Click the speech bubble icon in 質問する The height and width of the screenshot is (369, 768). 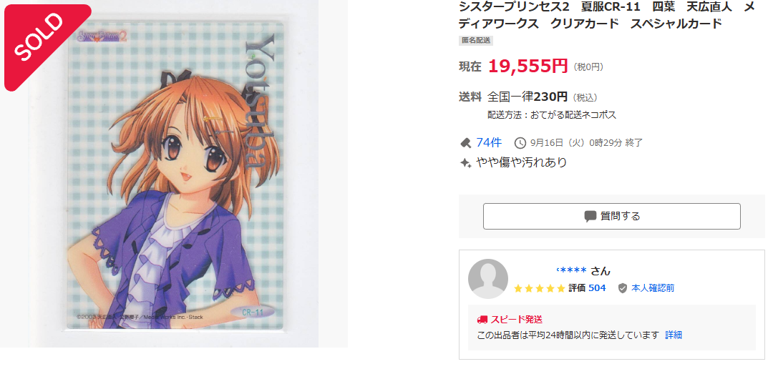pyautogui.click(x=590, y=216)
